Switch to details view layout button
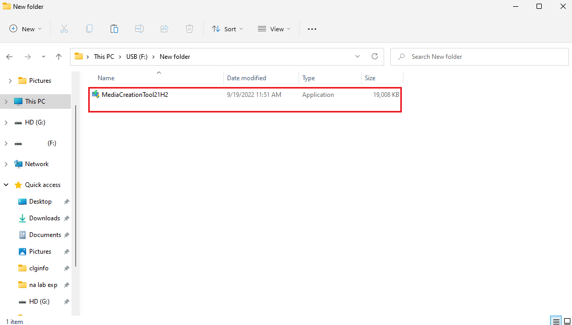This screenshot has height=325, width=572. [556, 321]
